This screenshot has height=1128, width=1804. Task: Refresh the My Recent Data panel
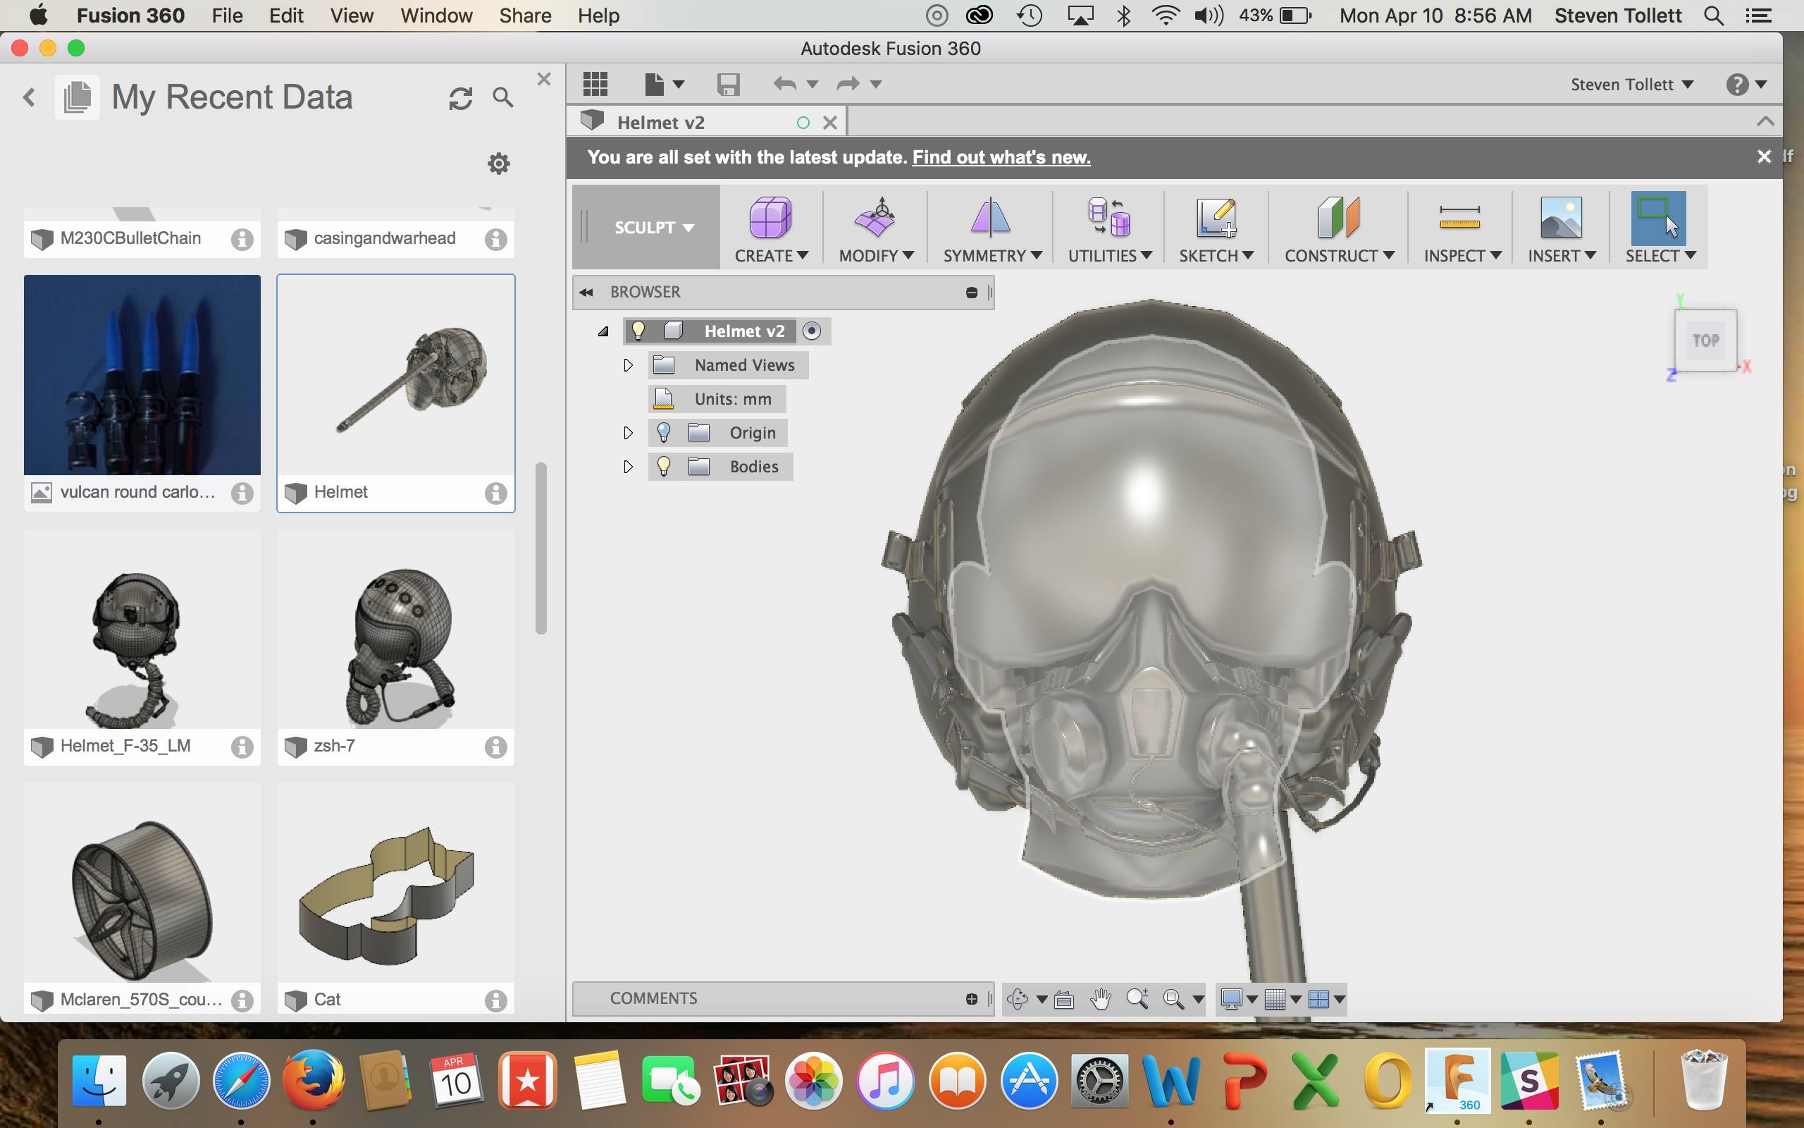point(460,98)
